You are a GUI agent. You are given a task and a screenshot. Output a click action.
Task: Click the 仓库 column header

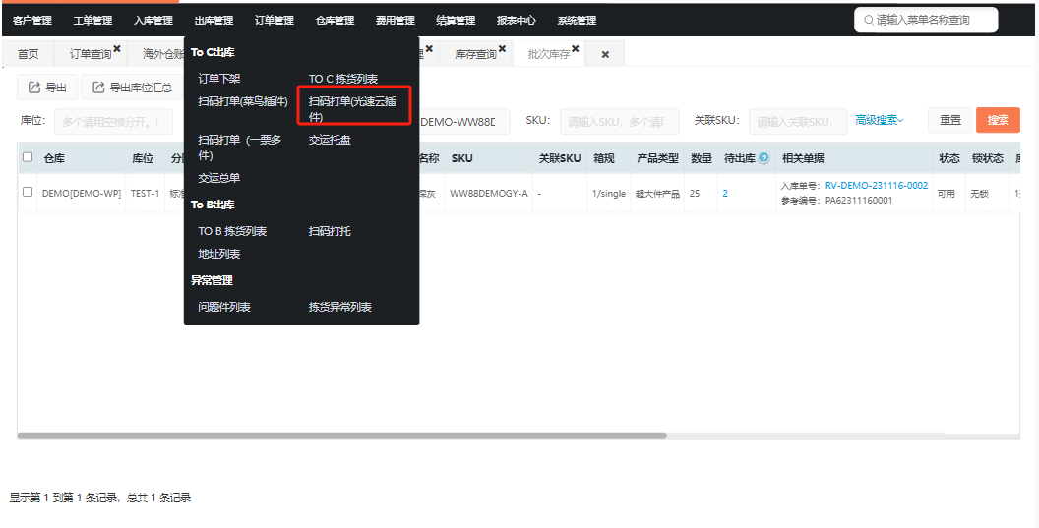click(54, 158)
